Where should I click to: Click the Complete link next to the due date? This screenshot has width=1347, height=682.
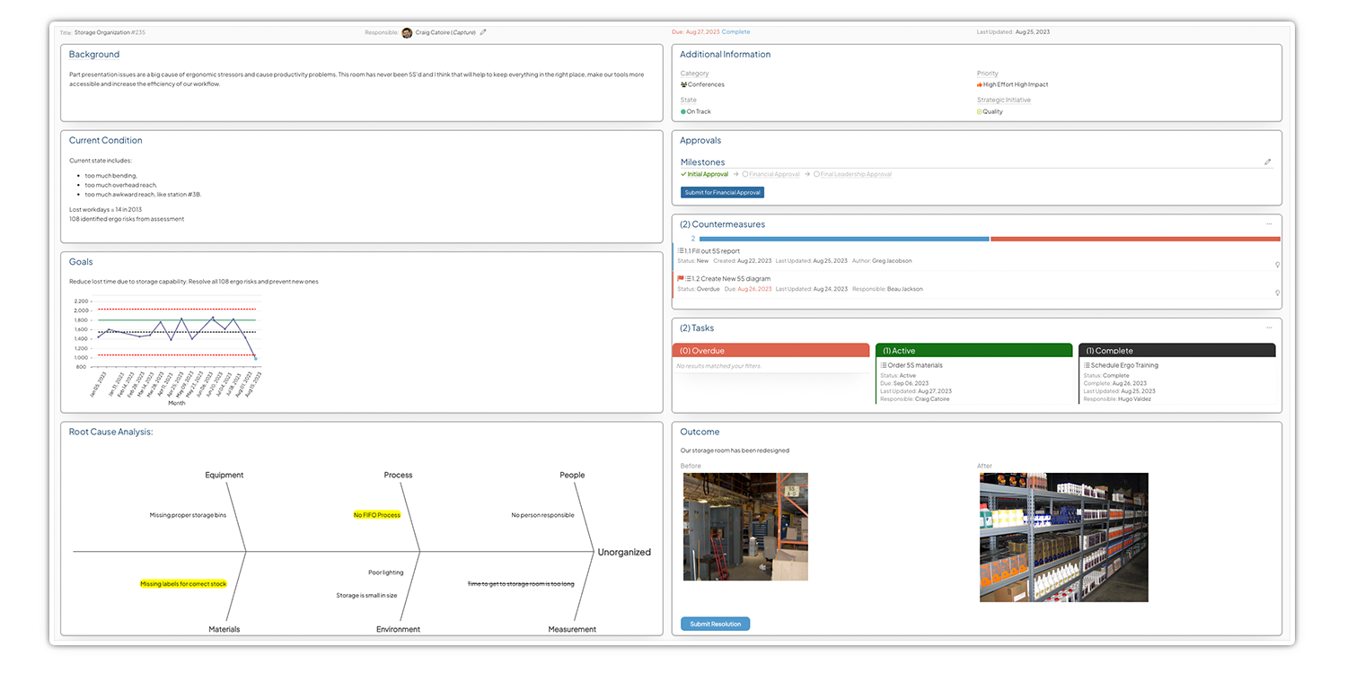(x=735, y=31)
